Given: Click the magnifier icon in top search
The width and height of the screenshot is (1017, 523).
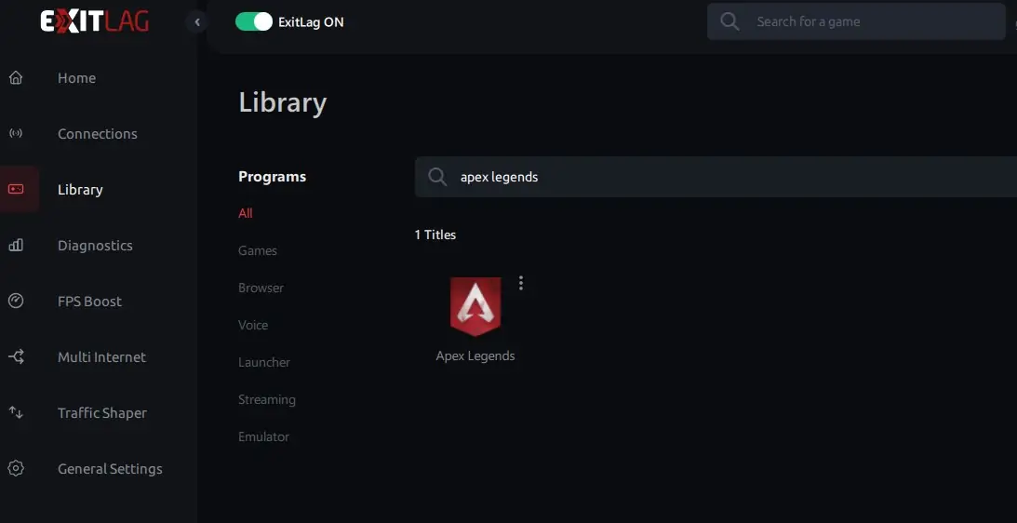Looking at the screenshot, I should (x=729, y=21).
